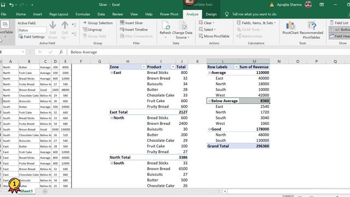Switch to the Formulas tab
The height and width of the screenshot is (197, 350).
pos(83,14)
